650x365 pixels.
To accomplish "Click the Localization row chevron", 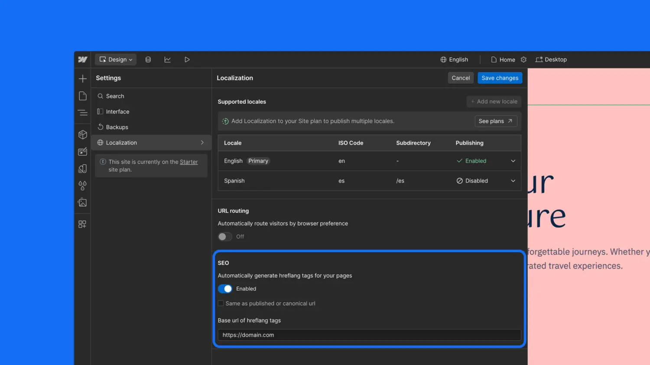I will point(202,143).
